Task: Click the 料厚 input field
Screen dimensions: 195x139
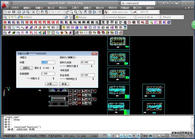Action: [48, 62]
